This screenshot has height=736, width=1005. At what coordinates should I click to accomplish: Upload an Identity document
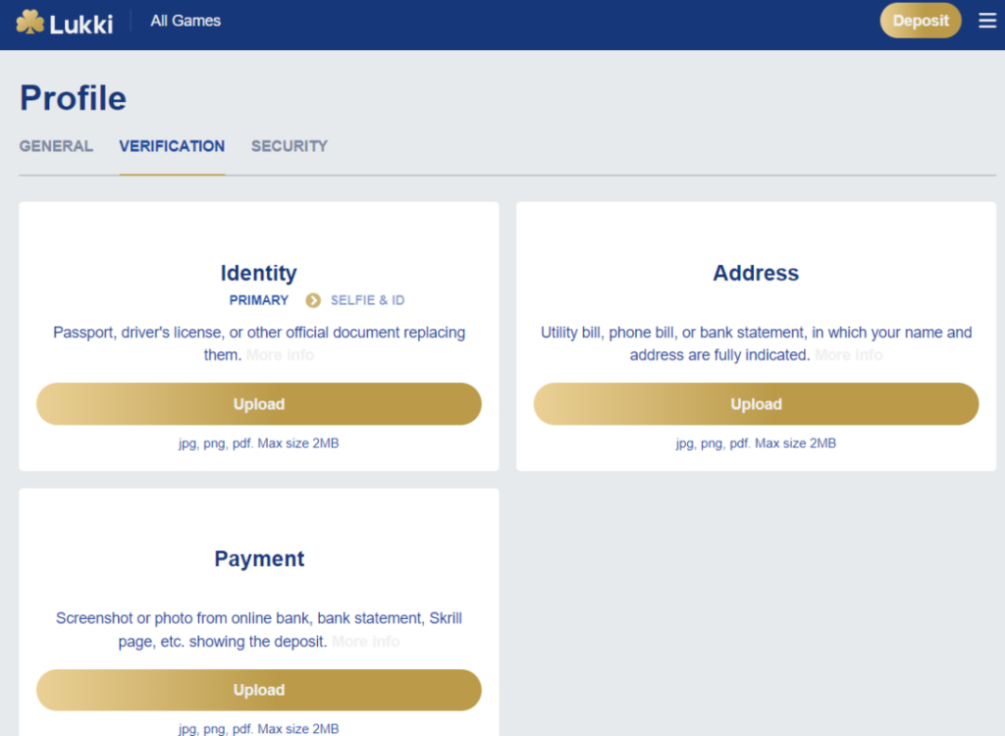(259, 404)
